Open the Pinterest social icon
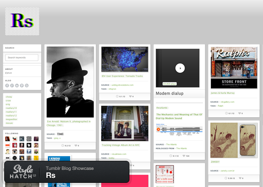Image resolution: width=263 pixels, height=187 pixels. click(22, 85)
